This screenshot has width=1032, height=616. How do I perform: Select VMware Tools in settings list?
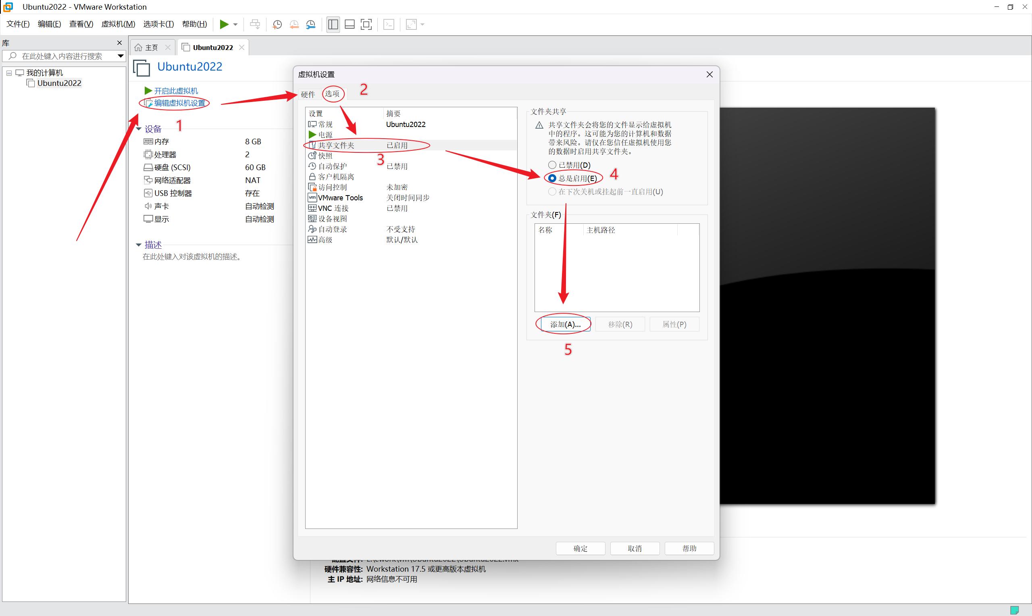coord(340,198)
